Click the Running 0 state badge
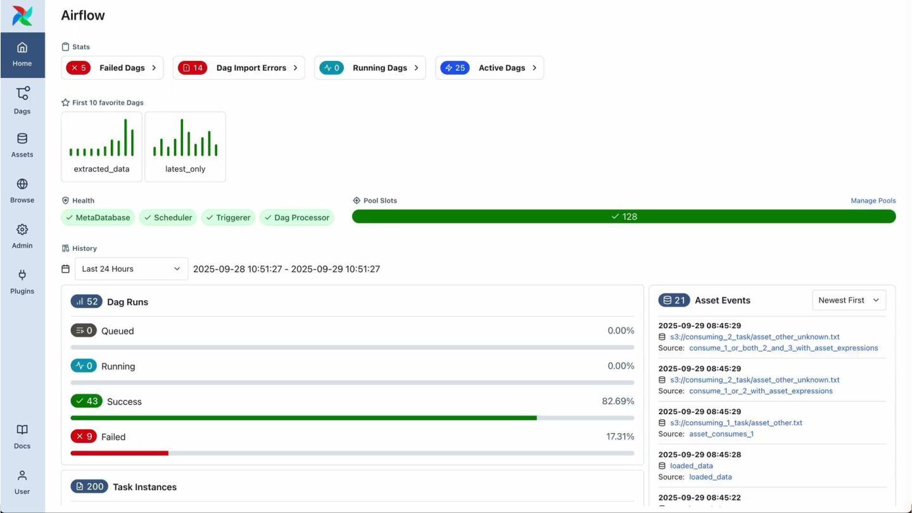912x513 pixels. [84, 366]
